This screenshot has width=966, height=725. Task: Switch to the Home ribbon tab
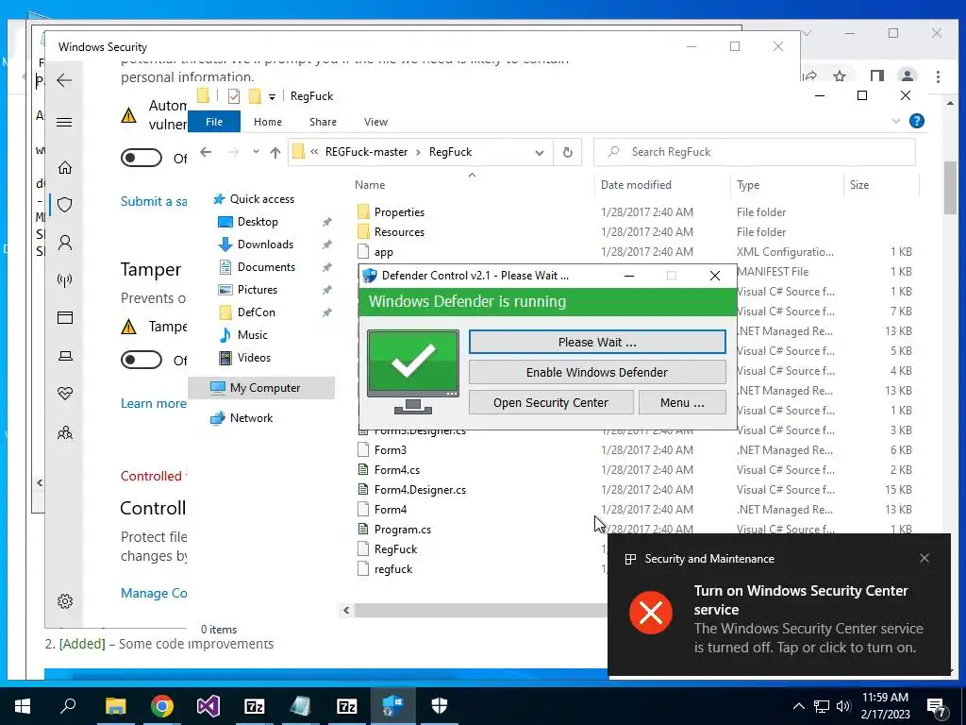coord(267,122)
